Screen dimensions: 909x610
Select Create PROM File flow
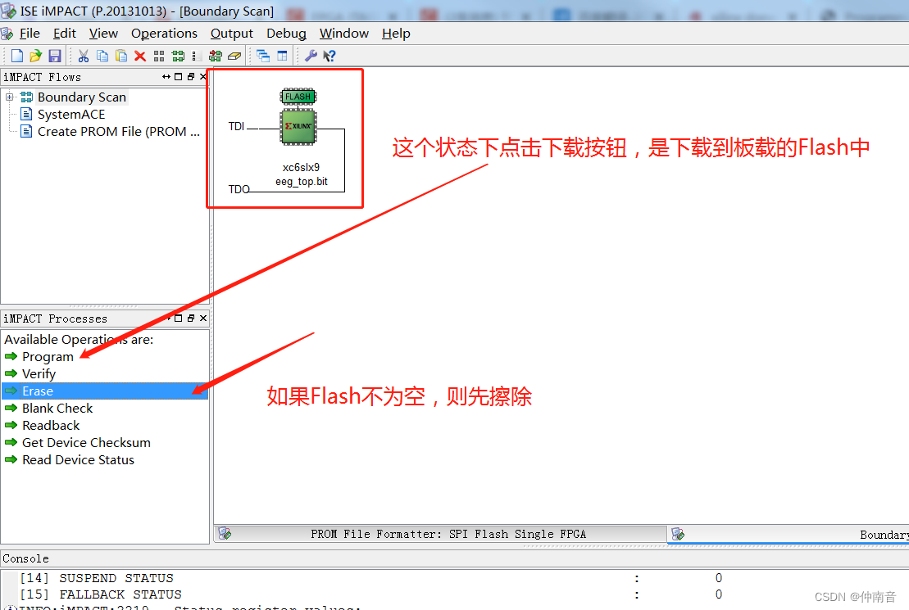[x=118, y=132]
